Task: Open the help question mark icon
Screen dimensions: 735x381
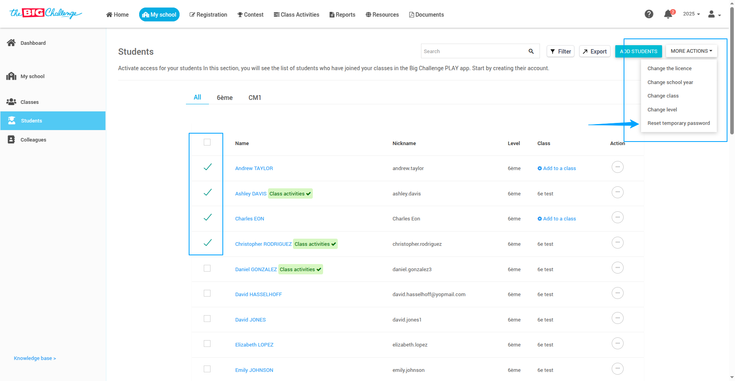Action: click(649, 14)
